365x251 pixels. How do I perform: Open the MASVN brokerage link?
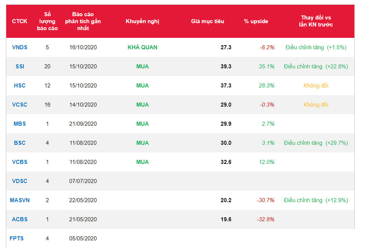coord(19,200)
